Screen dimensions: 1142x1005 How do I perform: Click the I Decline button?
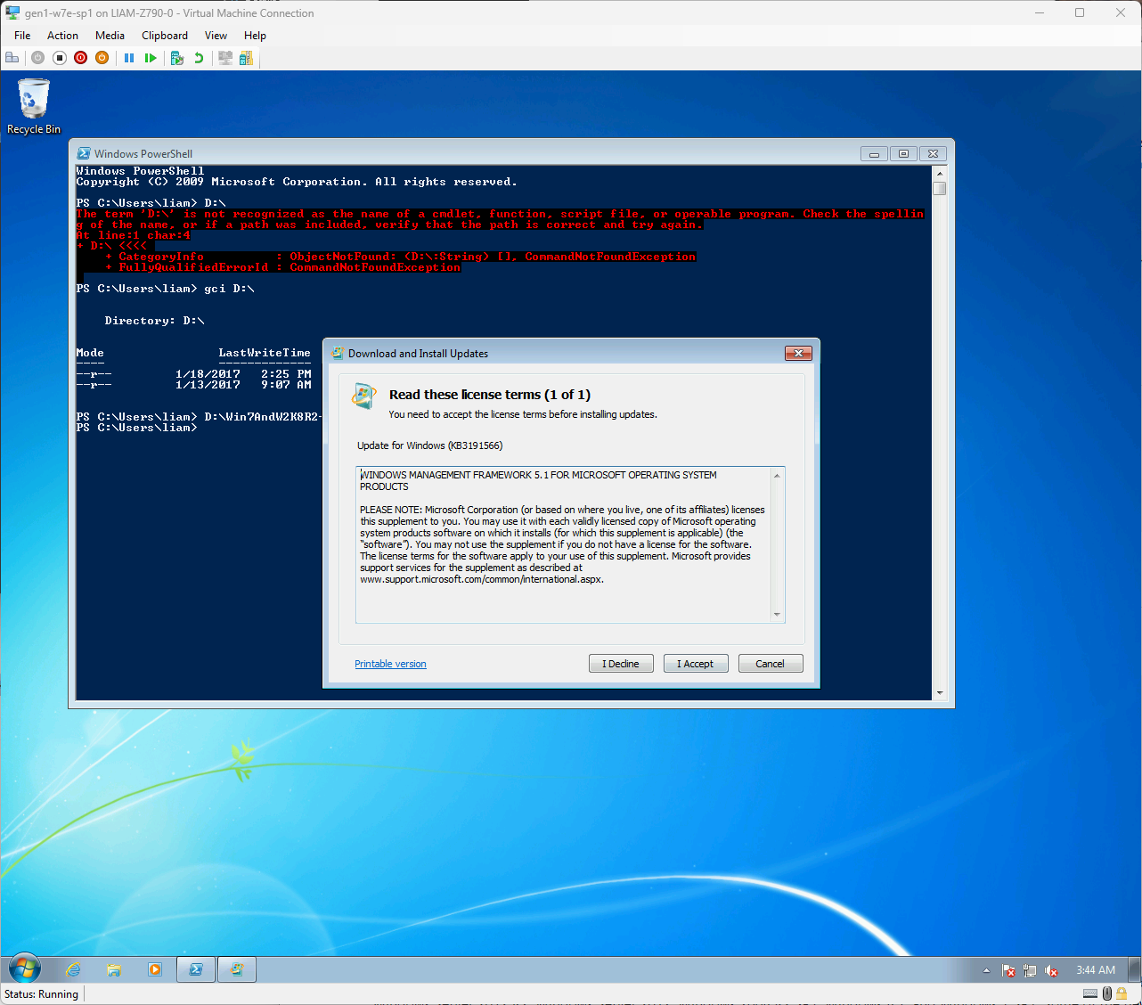click(x=621, y=664)
